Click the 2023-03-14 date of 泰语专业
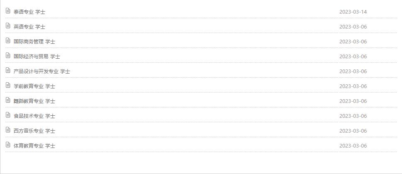This screenshot has height=174, width=402. 353,12
